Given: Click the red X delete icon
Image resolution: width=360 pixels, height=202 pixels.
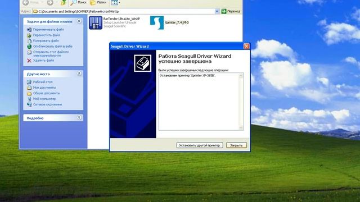Looking at the screenshot, I should 29,61.
